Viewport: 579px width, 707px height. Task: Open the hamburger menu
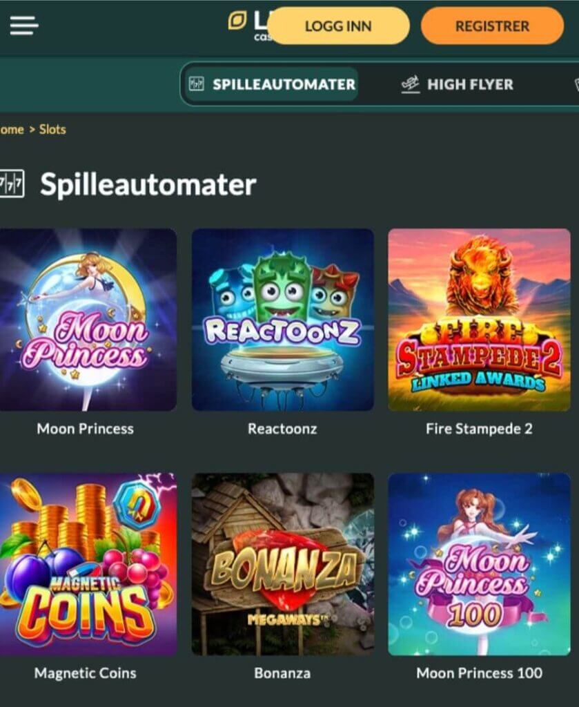tap(24, 26)
